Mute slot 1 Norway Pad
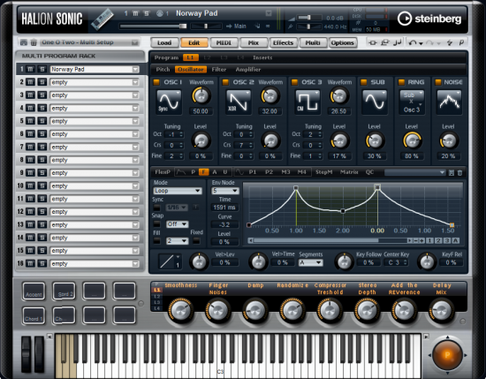 tap(30, 69)
